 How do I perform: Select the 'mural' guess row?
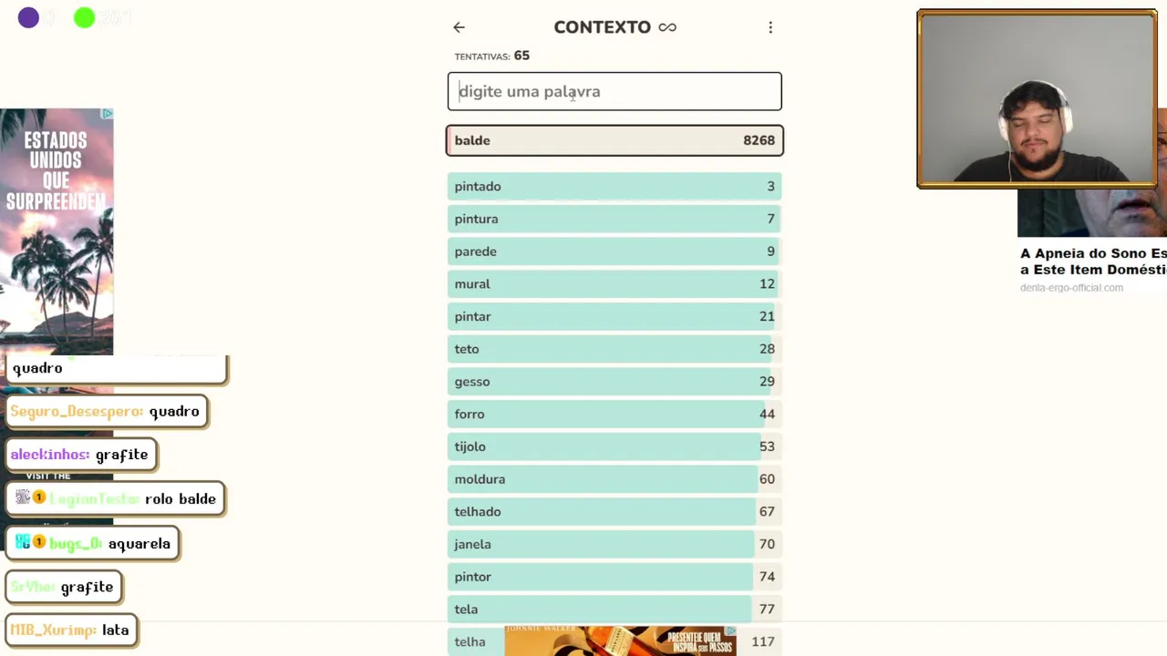tap(614, 283)
